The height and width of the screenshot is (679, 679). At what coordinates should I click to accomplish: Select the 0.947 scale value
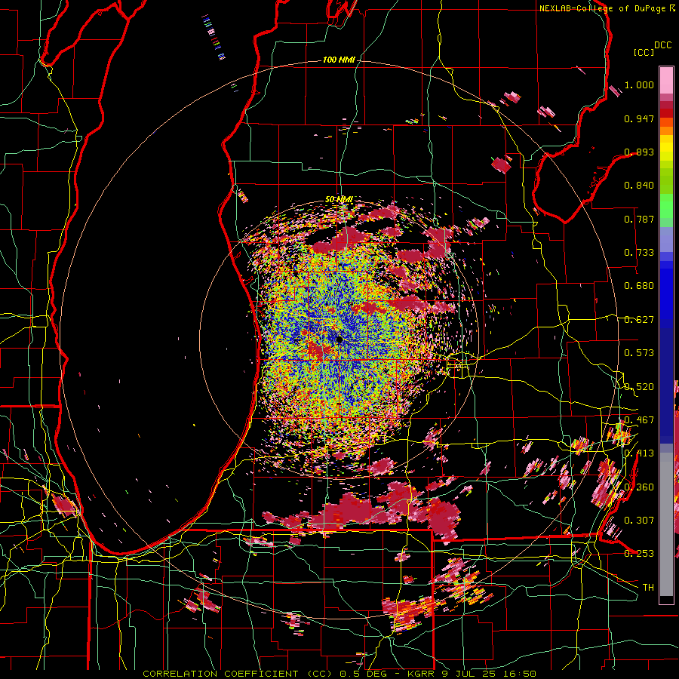pos(639,118)
